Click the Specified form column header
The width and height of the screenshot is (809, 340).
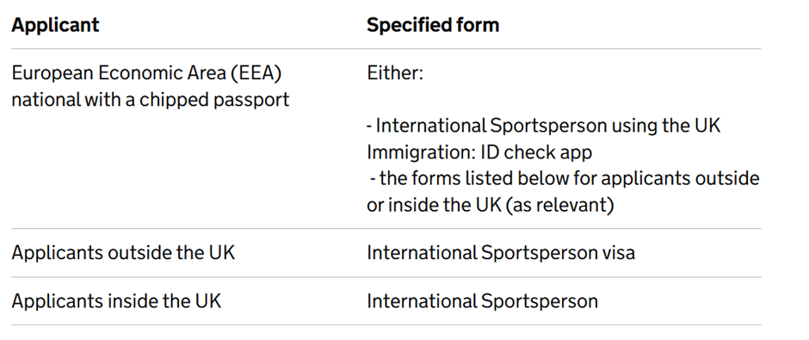(433, 25)
